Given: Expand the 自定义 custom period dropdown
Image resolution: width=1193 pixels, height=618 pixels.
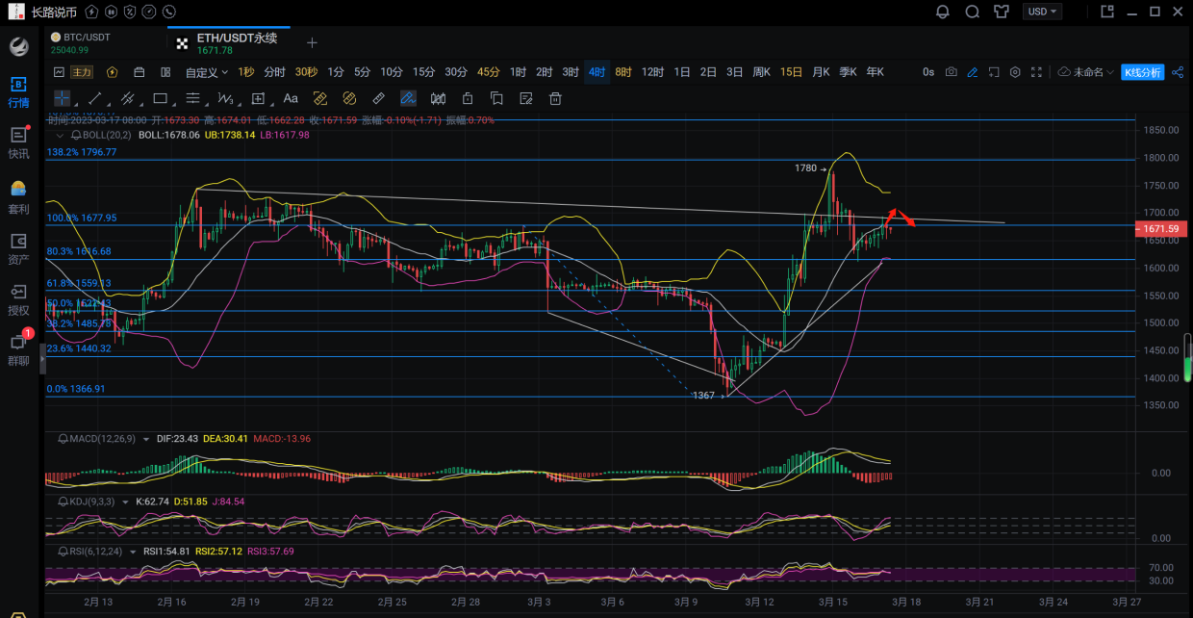Looking at the screenshot, I should [207, 72].
